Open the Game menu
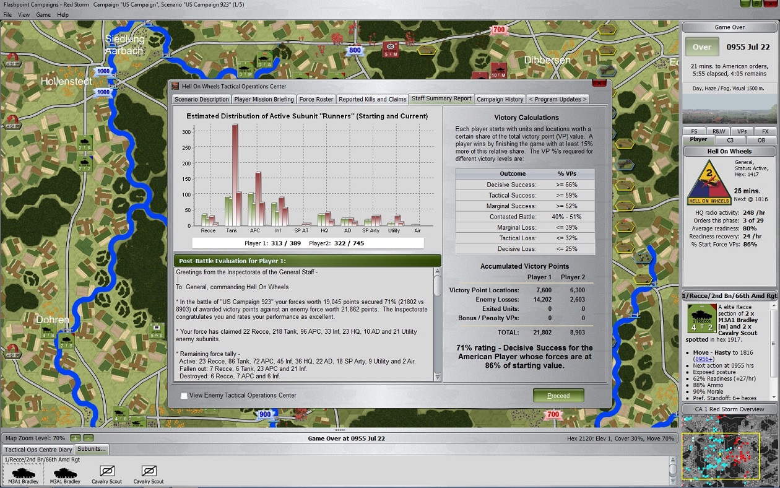Screen dimensions: 780x488 coord(43,14)
